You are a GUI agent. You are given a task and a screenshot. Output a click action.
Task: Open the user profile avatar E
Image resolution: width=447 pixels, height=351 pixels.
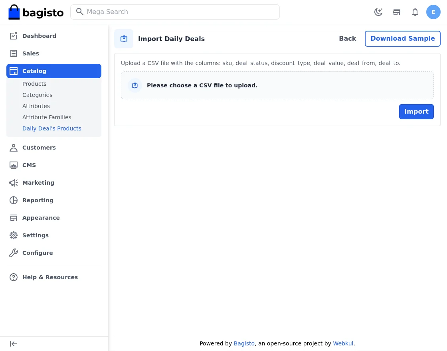[433, 12]
